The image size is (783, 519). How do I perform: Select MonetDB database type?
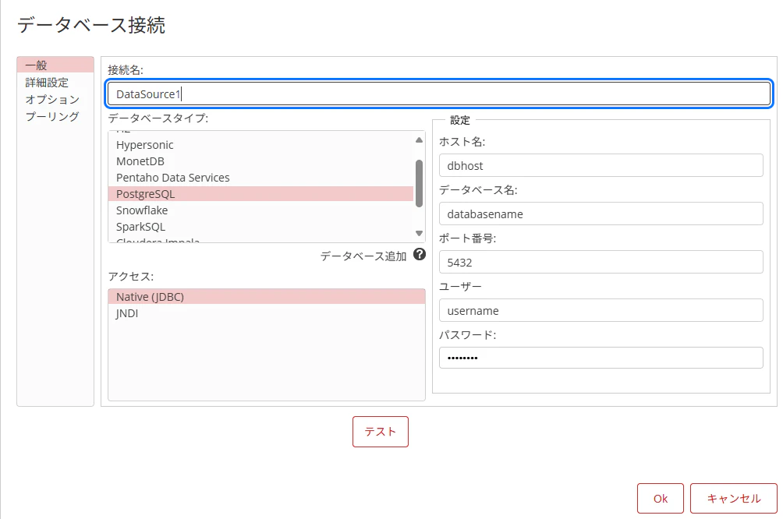tap(260, 161)
